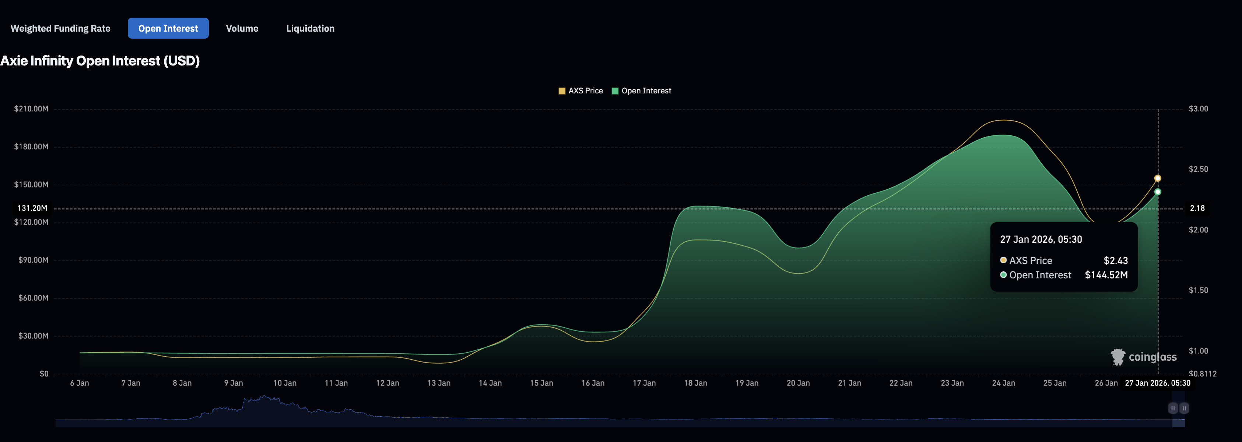Click the 131.20M crosshair label on left axis
The width and height of the screenshot is (1242, 442).
coord(32,208)
